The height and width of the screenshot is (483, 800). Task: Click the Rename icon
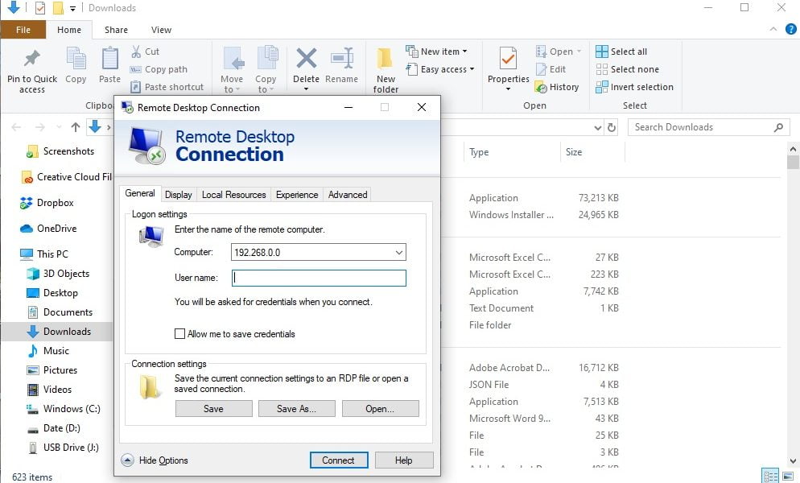pos(342,67)
